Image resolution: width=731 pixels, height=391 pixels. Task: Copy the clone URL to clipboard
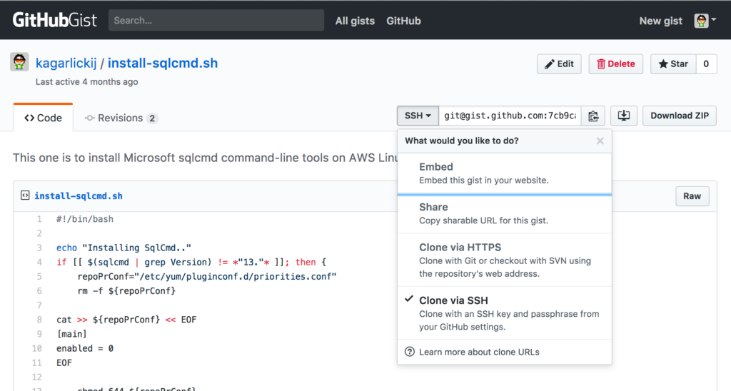point(593,116)
